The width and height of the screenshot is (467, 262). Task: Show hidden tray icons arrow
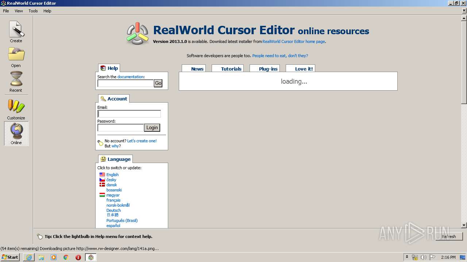tap(407, 257)
